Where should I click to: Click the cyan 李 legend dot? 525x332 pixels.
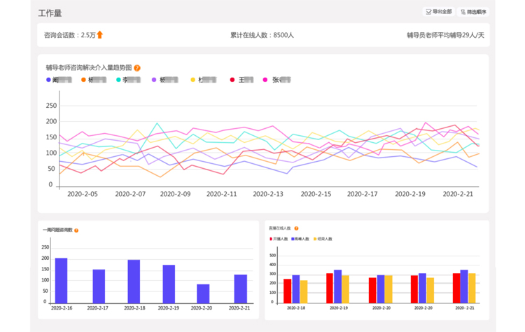tap(119, 81)
